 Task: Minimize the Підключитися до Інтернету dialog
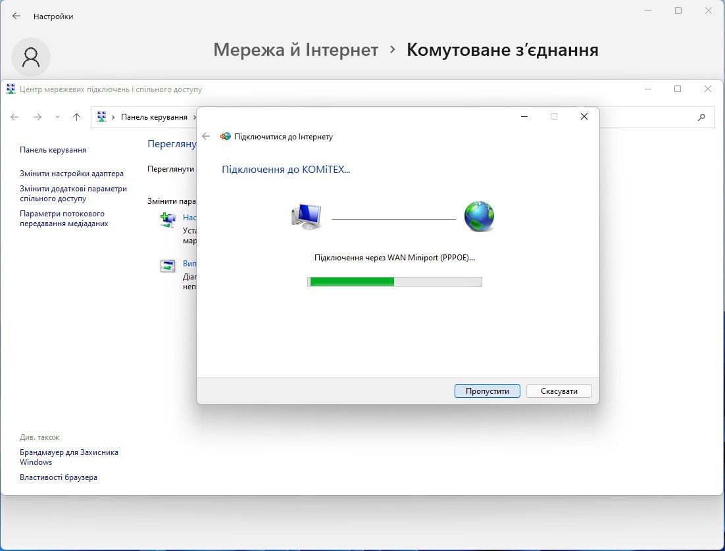click(x=524, y=116)
